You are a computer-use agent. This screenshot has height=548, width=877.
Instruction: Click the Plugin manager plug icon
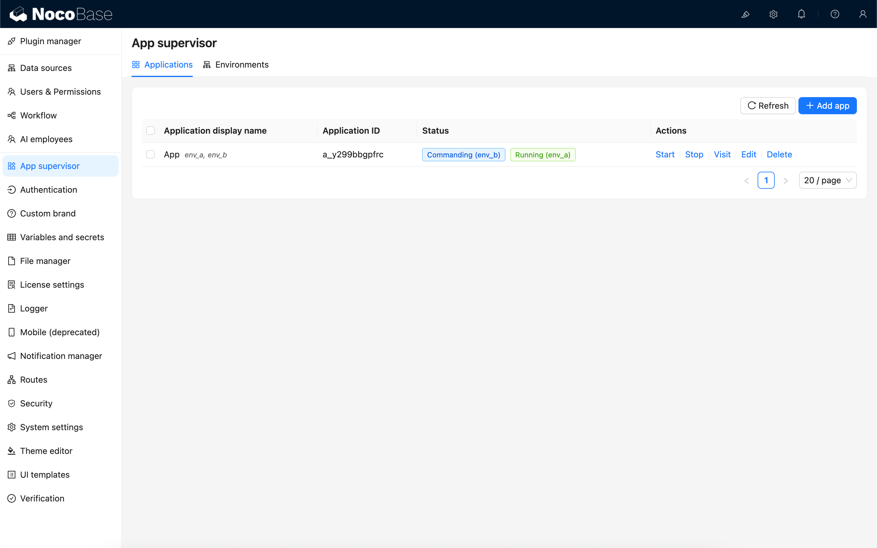point(12,41)
